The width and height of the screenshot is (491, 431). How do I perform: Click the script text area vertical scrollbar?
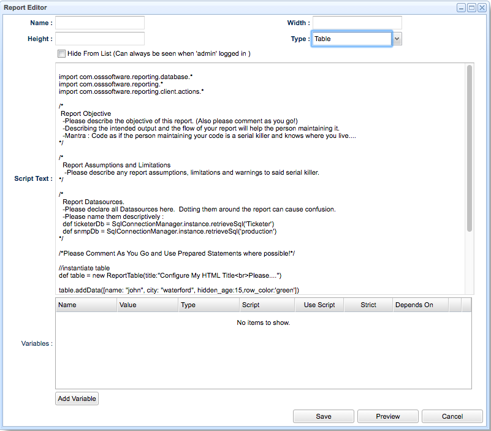tap(469, 147)
